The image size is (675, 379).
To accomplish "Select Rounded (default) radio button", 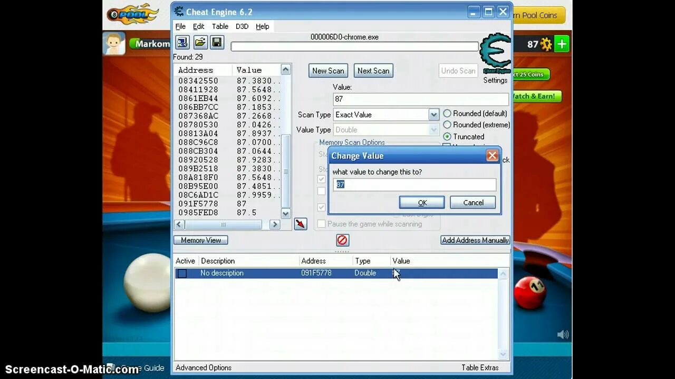I will [x=447, y=113].
